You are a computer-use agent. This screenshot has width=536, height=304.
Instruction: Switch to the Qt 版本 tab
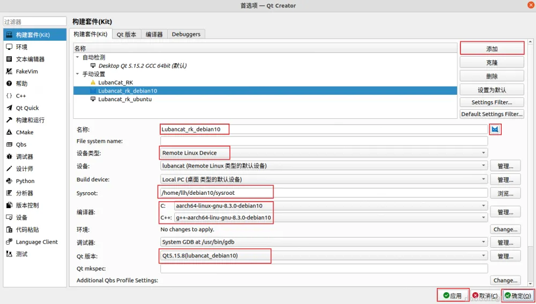pyautogui.click(x=126, y=34)
